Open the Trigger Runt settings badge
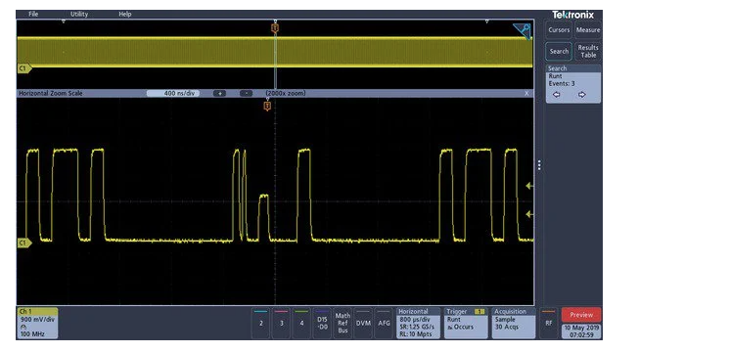 [x=466, y=323]
